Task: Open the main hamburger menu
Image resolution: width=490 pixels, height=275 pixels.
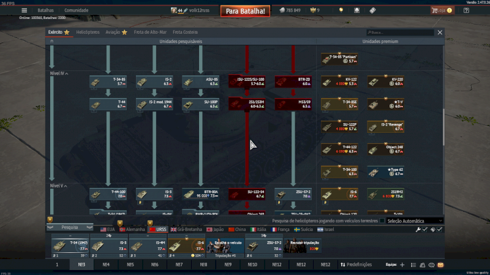Action: 24,10
